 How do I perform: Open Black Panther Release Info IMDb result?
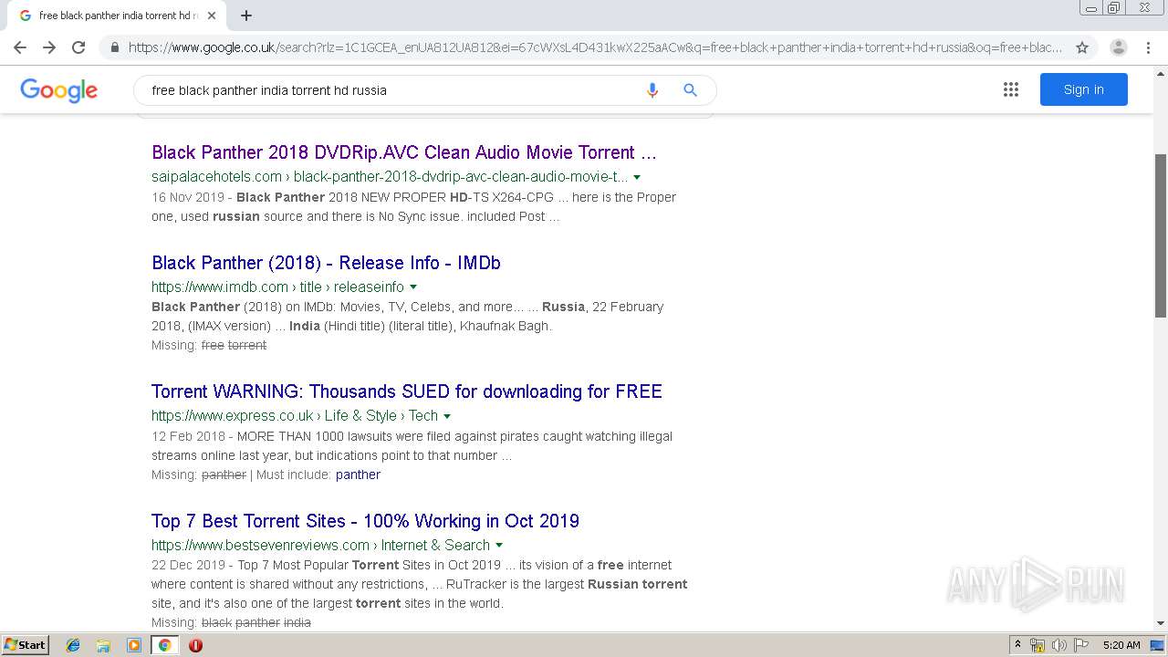[x=326, y=263]
